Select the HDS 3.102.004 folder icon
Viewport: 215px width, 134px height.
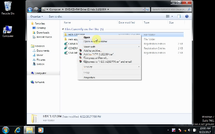click(x=66, y=35)
